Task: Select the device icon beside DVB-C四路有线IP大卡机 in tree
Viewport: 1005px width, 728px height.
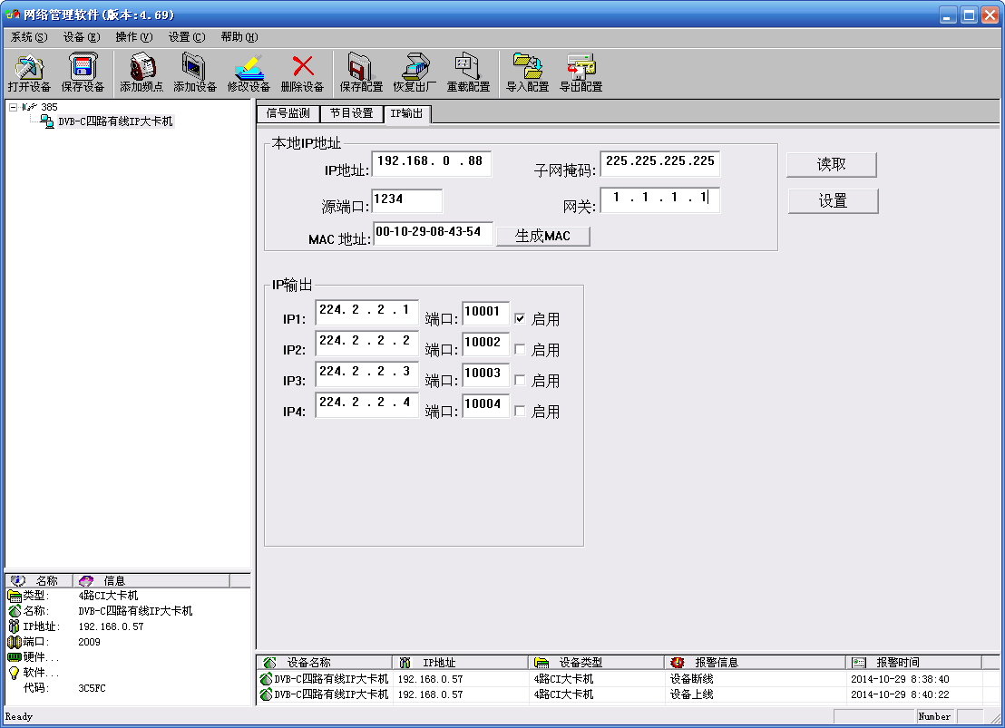Action: [47, 121]
